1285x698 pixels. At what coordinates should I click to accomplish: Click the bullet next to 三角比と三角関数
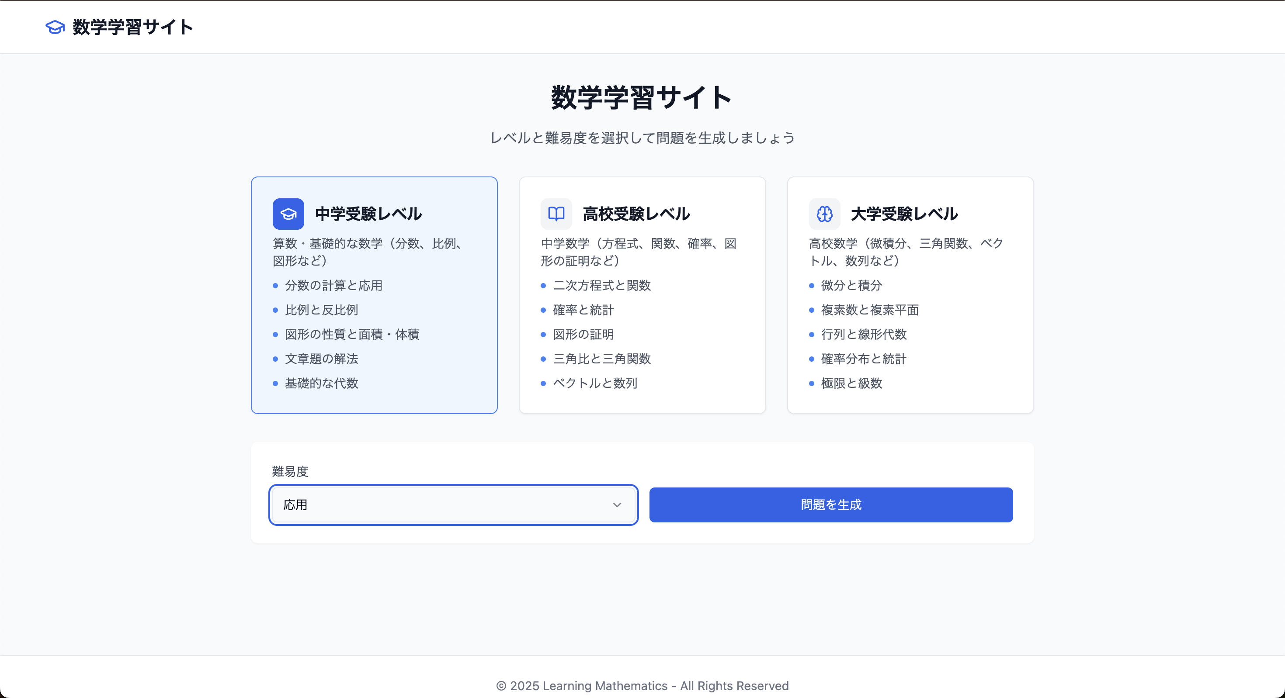(x=543, y=359)
